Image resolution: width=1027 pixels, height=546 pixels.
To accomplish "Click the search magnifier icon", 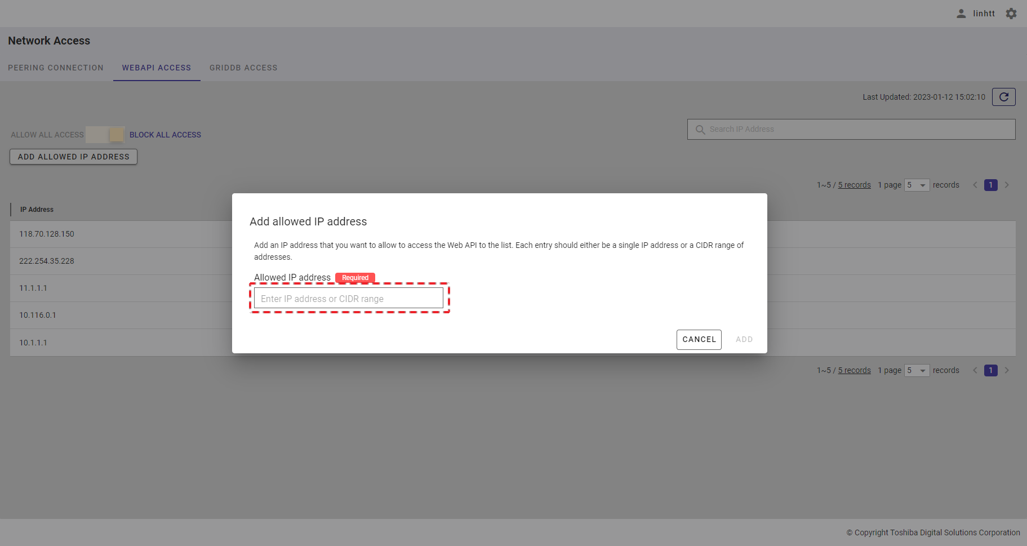I will click(x=700, y=130).
